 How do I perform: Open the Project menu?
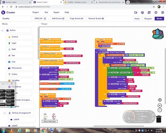(36, 12)
